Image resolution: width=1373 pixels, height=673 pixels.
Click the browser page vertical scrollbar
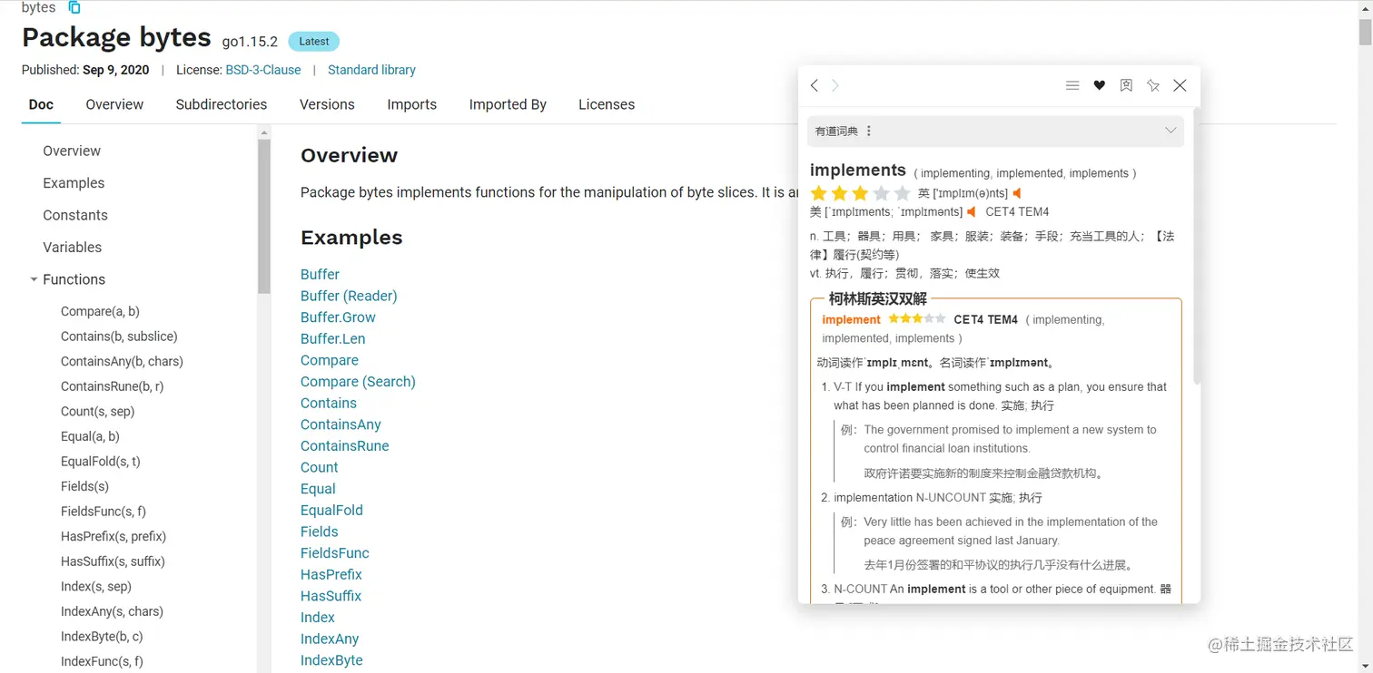[1365, 33]
